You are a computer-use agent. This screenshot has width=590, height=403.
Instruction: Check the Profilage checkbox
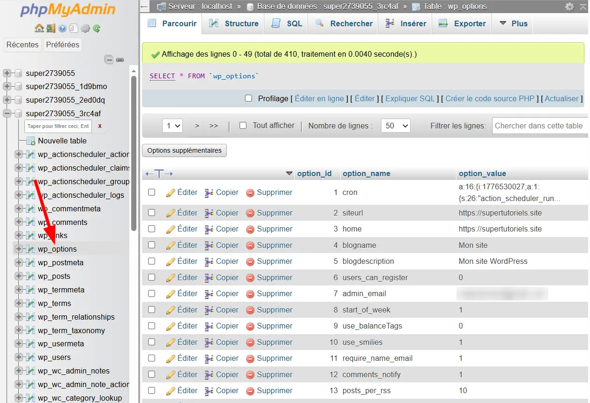coord(249,98)
